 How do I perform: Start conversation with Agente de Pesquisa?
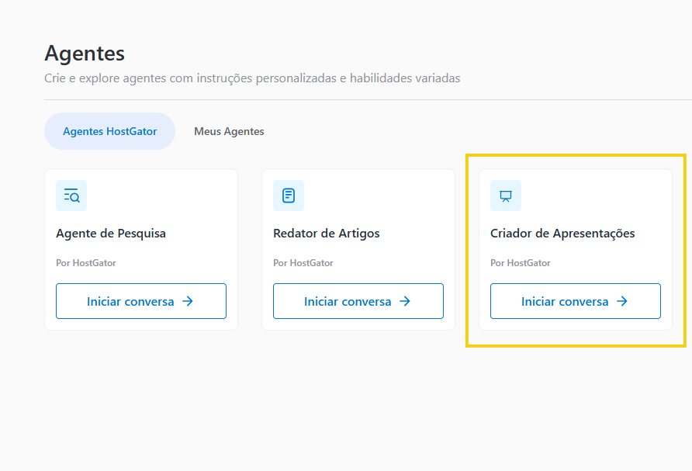(141, 301)
